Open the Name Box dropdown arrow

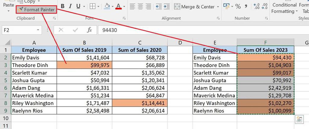click(x=38, y=30)
